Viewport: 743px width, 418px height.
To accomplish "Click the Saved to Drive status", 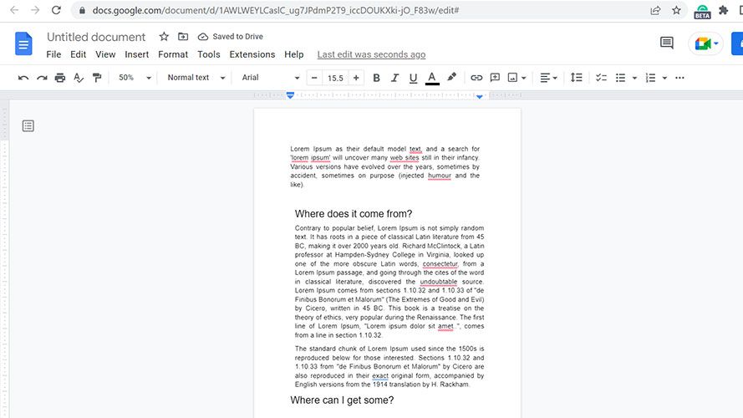I will click(231, 37).
